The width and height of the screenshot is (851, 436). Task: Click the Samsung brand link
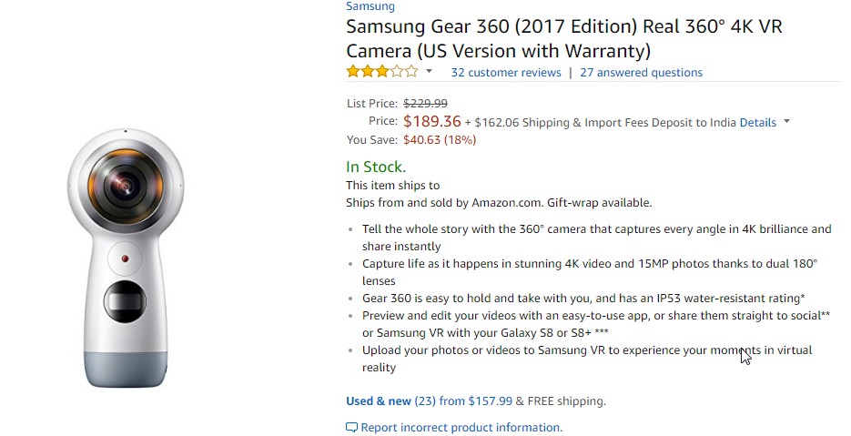370,6
